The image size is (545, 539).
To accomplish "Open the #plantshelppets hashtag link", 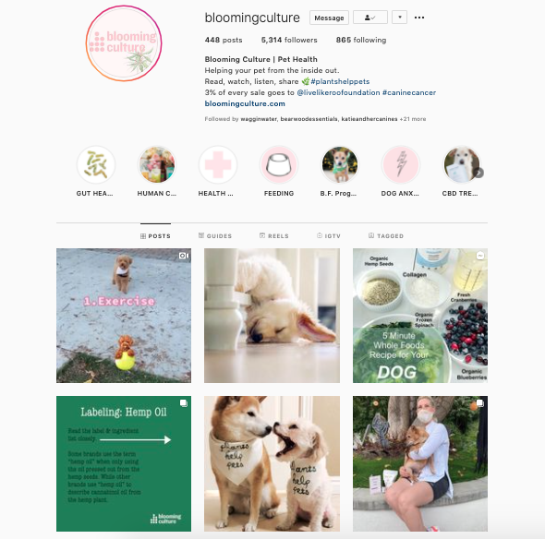I will [x=340, y=81].
